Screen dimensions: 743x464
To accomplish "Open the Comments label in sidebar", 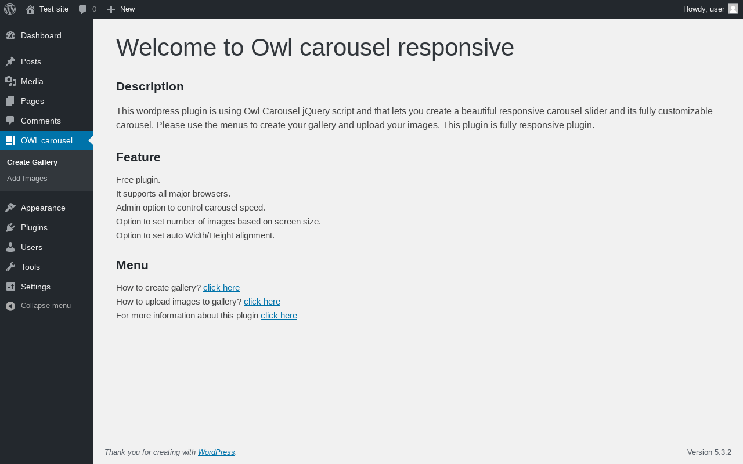I will click(41, 121).
